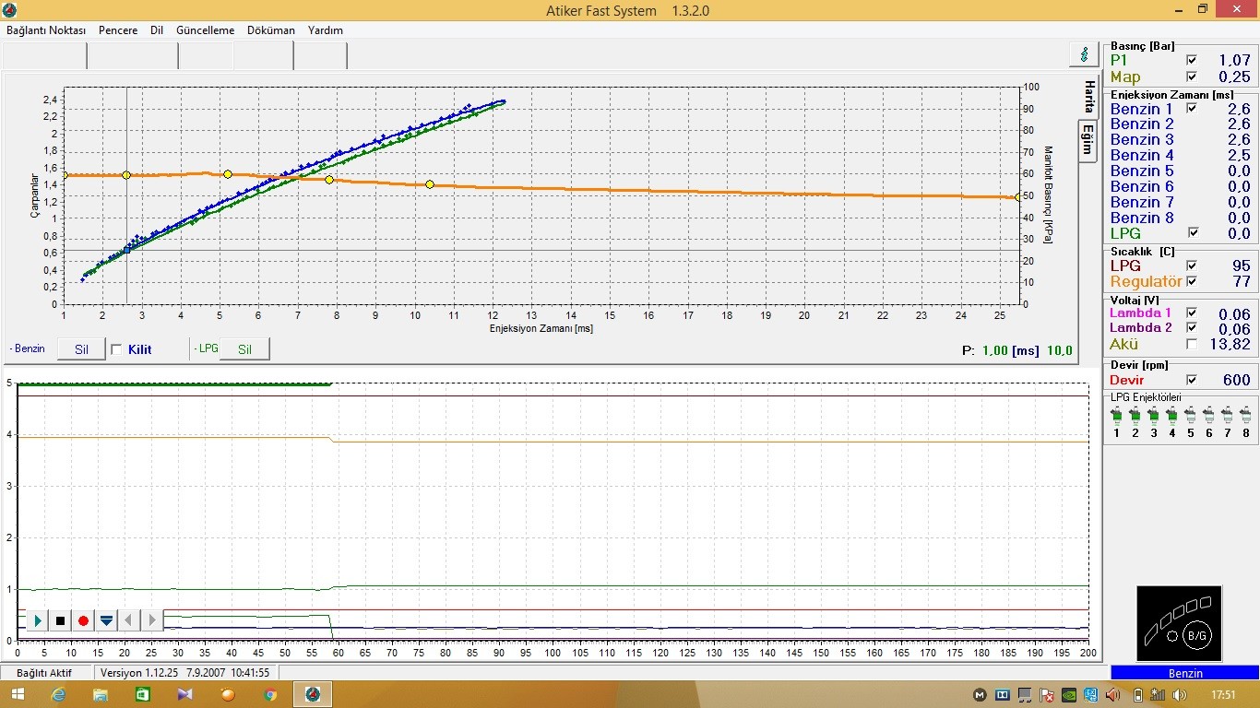The image size is (1260, 708).
Task: Switch to the Harita tab
Action: [x=1088, y=95]
